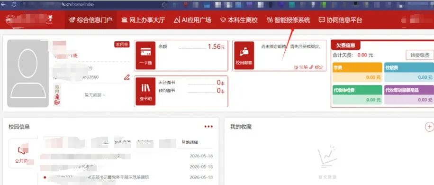Click the pencil edit icon in profile card
The height and width of the screenshot is (185, 434).
point(127,77)
